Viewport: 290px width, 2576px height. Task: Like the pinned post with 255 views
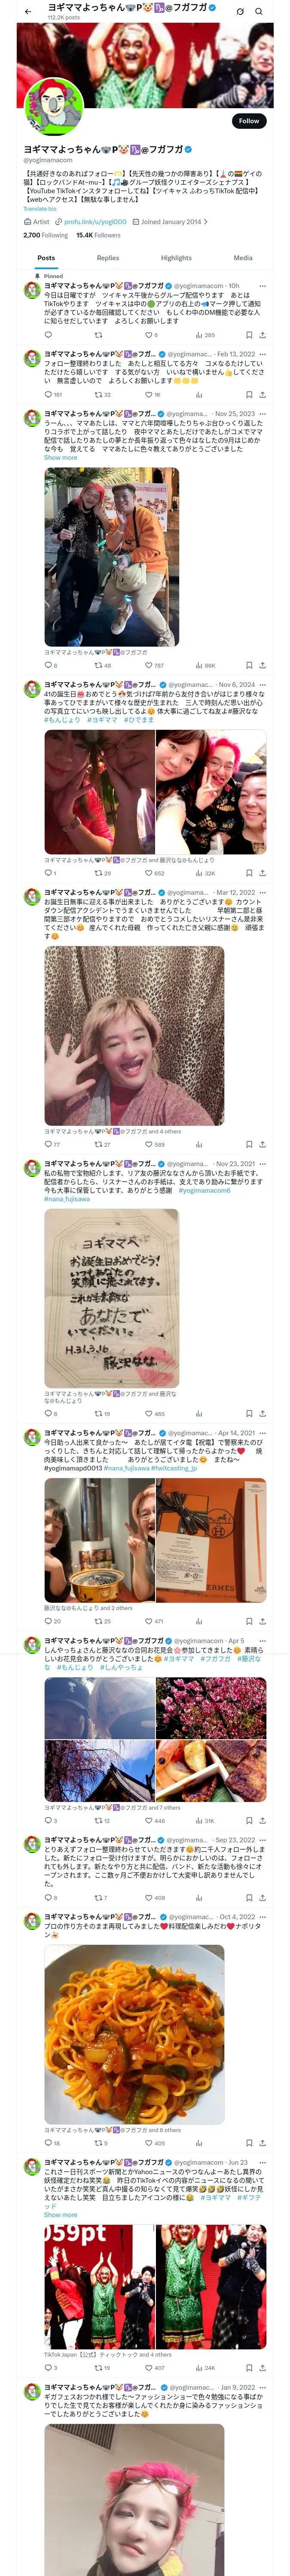(150, 335)
